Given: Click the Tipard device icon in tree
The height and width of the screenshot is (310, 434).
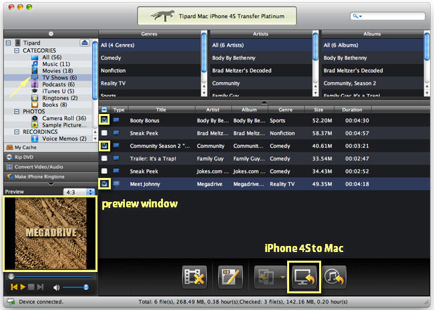Looking at the screenshot, I should click(x=18, y=43).
